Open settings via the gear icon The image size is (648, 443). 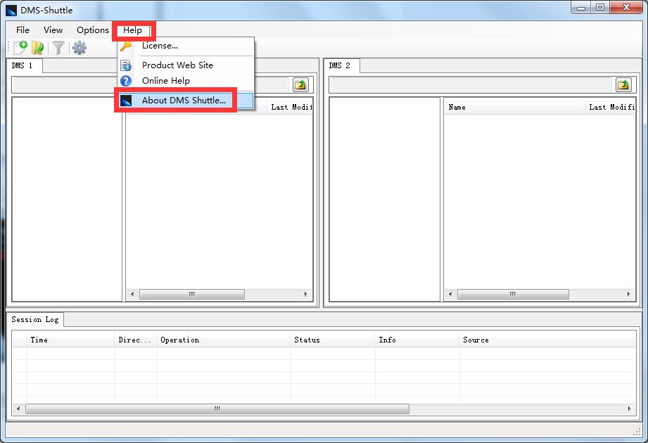[x=80, y=48]
